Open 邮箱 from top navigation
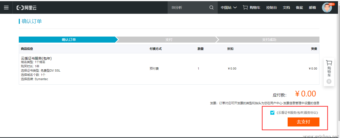The height and width of the screenshot is (138, 340). tap(312, 8)
